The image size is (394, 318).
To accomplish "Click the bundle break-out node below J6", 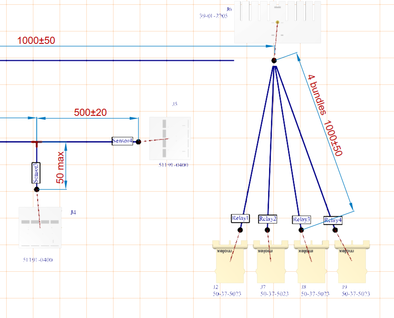I will pos(274,61).
